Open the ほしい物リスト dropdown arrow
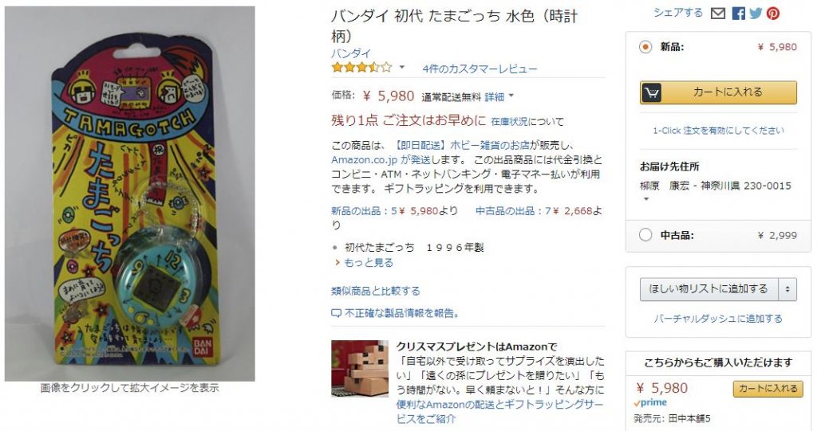Viewport: 817px width, 431px height. coord(787,289)
